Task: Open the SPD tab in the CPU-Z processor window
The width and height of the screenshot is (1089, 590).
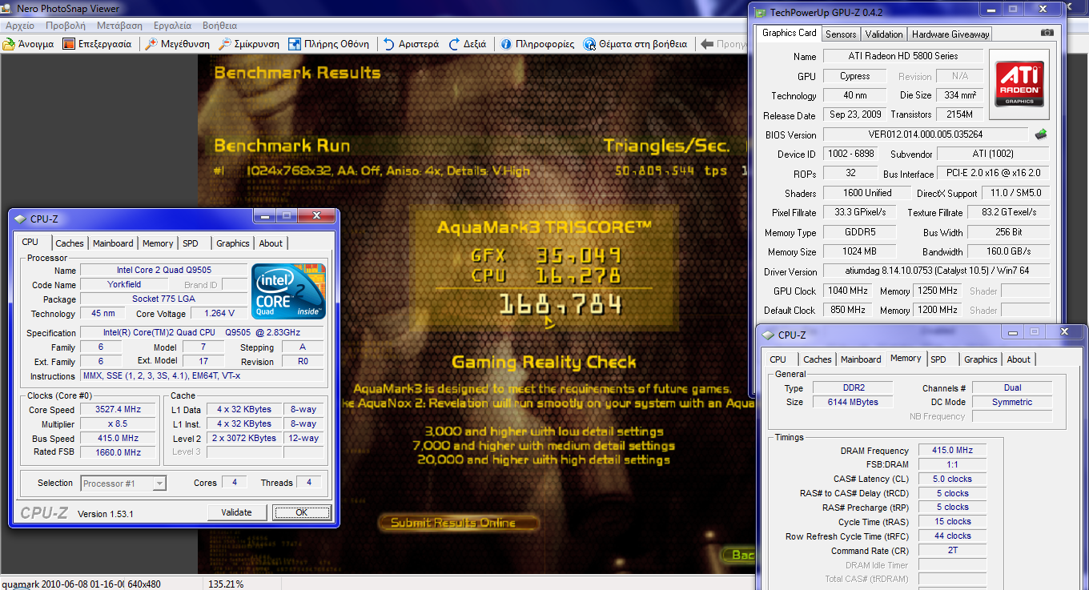Action: click(191, 243)
